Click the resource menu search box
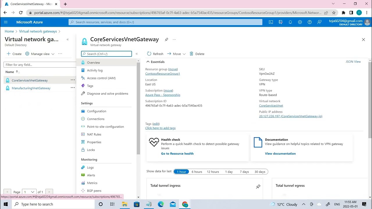This screenshot has width=372, height=209. click(x=106, y=54)
